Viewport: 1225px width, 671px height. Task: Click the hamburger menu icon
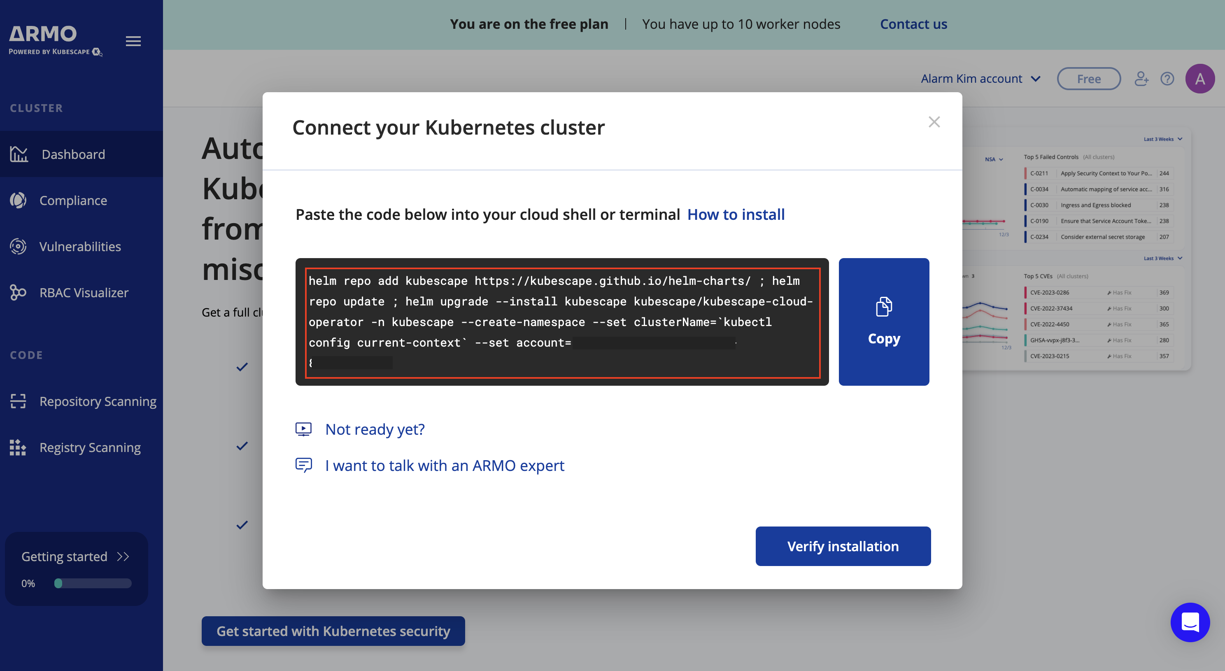pos(133,42)
